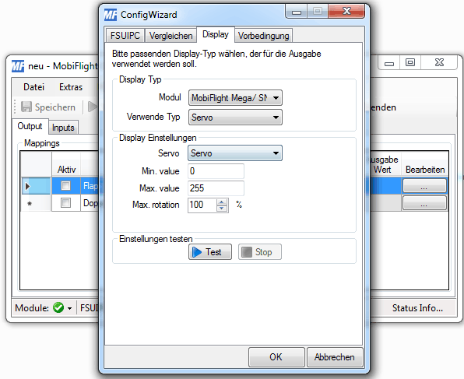The image size is (464, 379).
Task: Switch to the Vergleichen tab
Action: [x=170, y=36]
